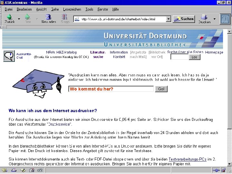The height and width of the screenshot is (174, 232).
Task: Open the Hilfe menu
Action: tap(116, 9)
